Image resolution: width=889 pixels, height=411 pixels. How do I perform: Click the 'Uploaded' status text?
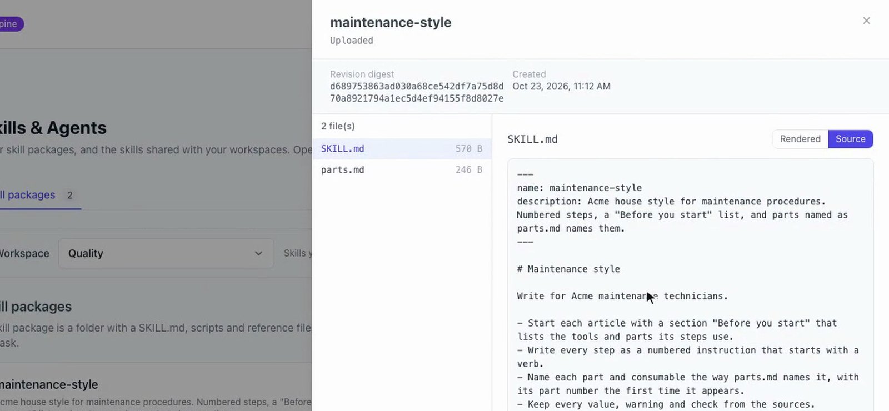click(352, 41)
